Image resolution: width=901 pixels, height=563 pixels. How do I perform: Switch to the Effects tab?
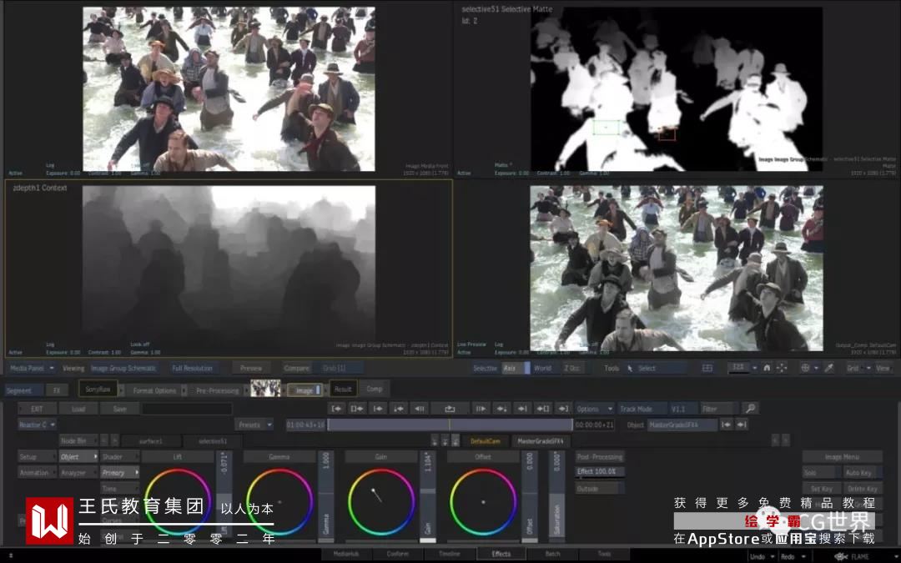click(x=501, y=554)
